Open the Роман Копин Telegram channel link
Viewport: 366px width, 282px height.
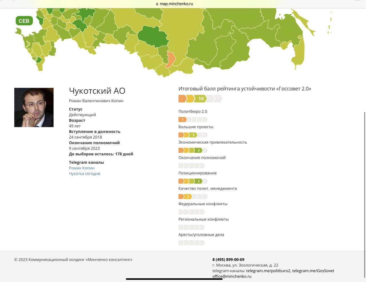click(x=81, y=168)
